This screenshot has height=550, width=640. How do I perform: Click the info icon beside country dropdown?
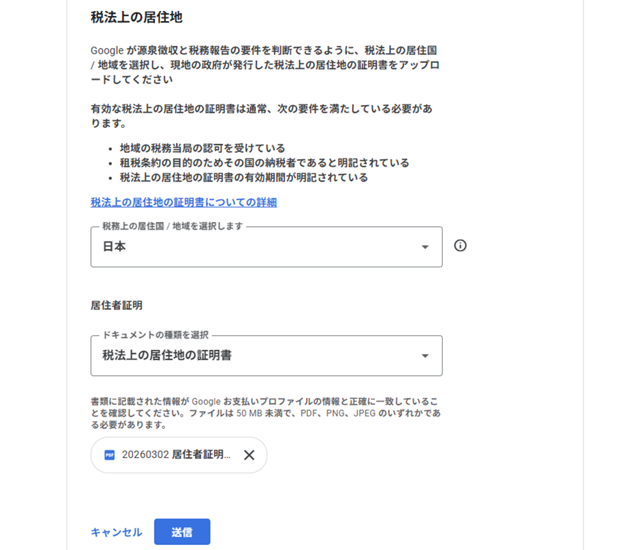460,246
